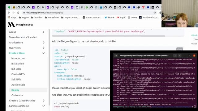Viewport: 198px width, 111px height.
Task: Expand the About section chevron
Action: click(44, 32)
